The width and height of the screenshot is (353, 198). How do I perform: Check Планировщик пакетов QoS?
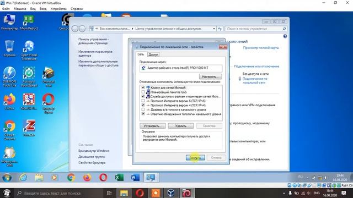click(x=143, y=92)
